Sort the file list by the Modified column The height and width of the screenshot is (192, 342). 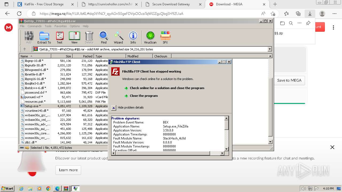[x=139, y=56]
